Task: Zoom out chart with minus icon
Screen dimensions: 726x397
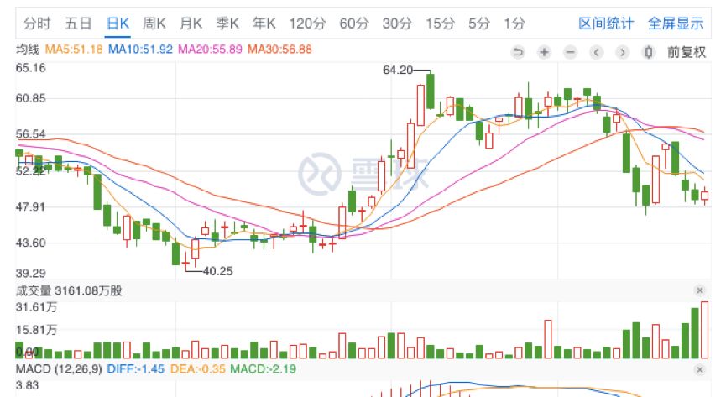Action: pos(571,52)
